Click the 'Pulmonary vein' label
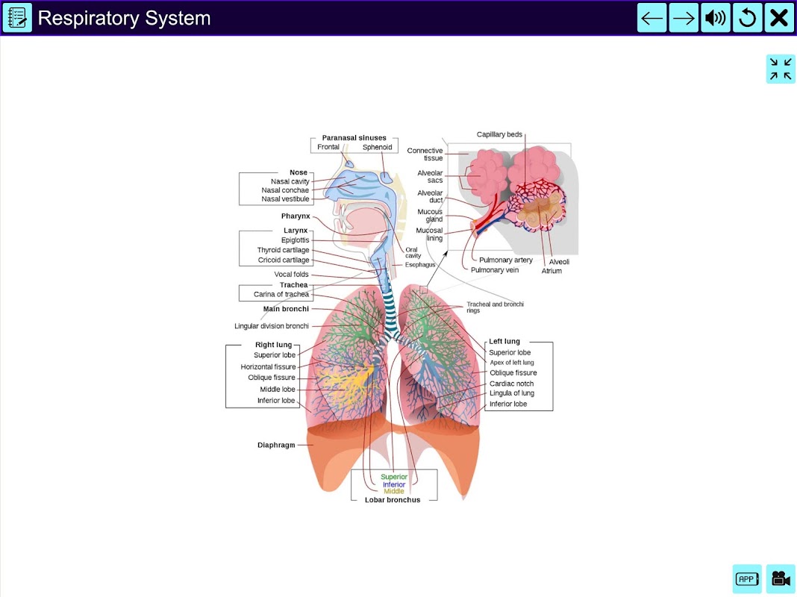 [495, 270]
